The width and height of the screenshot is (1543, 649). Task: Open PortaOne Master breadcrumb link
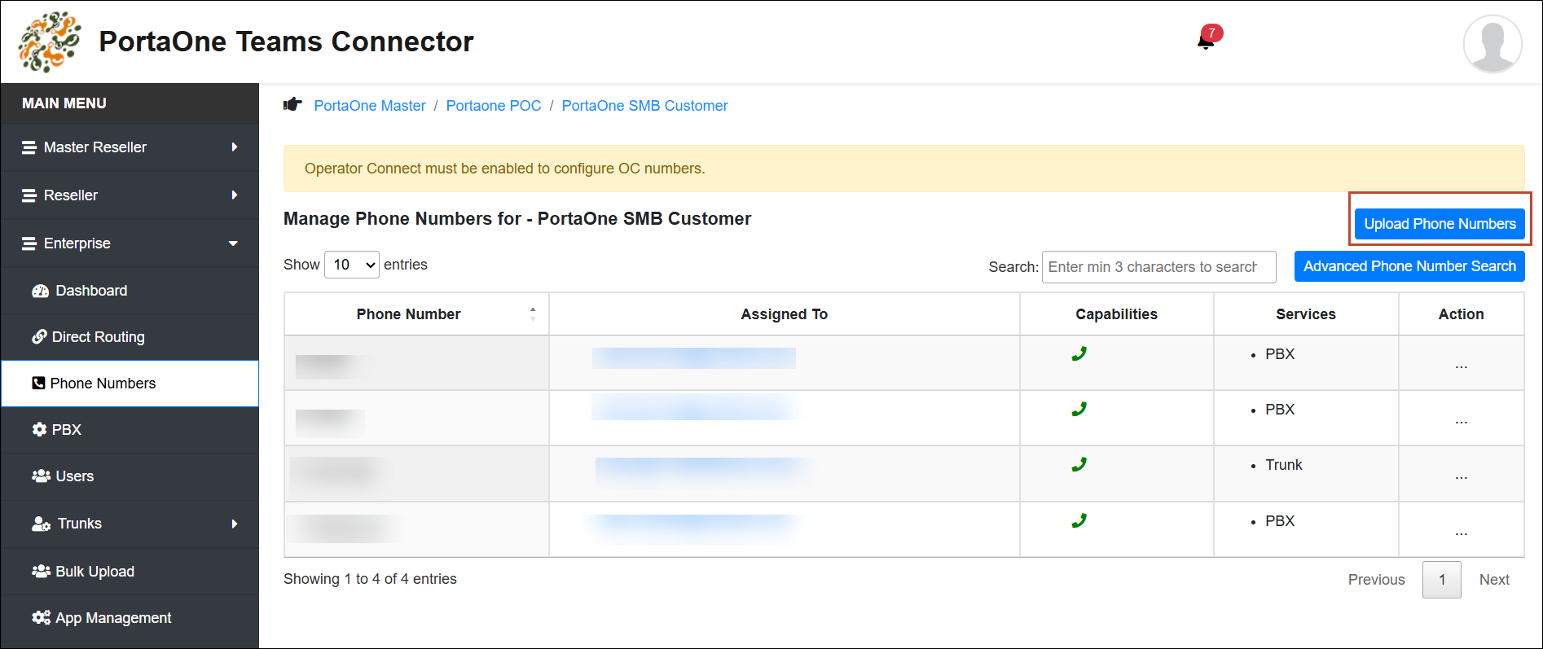pyautogui.click(x=370, y=106)
